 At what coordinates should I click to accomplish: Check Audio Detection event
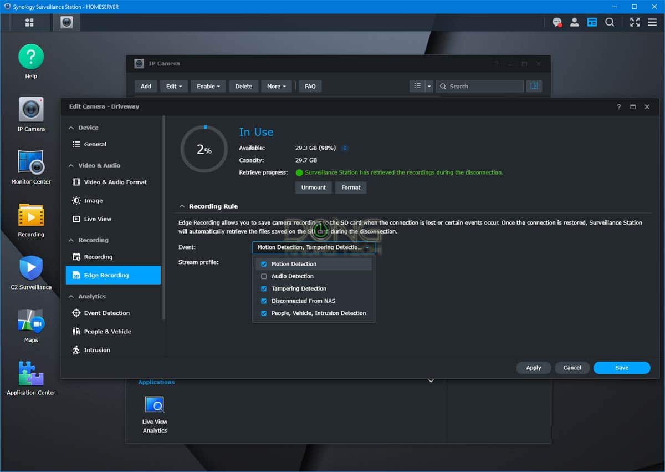coord(264,276)
